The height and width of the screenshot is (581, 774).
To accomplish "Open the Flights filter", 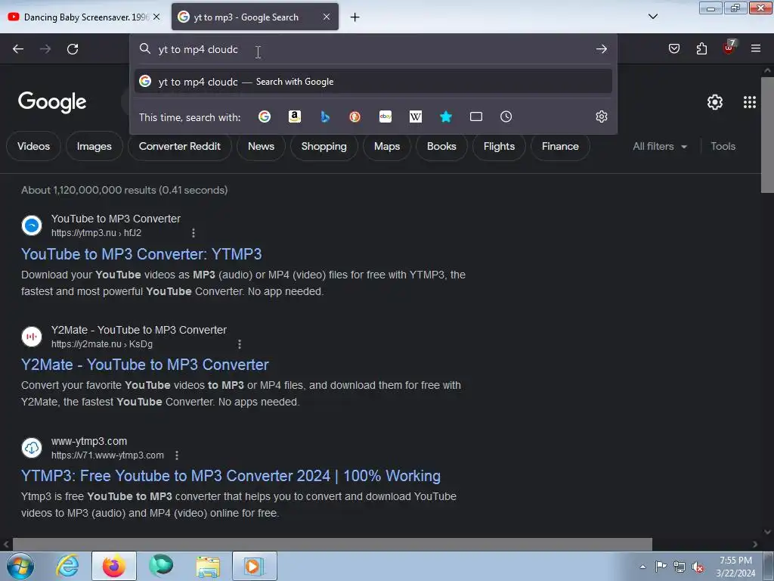I will 499,146.
